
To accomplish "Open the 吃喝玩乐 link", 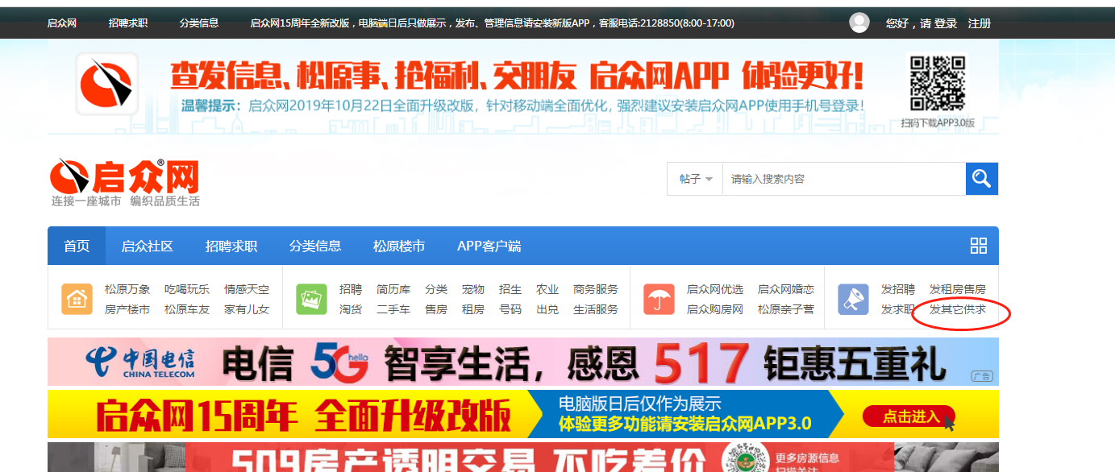I will [187, 289].
